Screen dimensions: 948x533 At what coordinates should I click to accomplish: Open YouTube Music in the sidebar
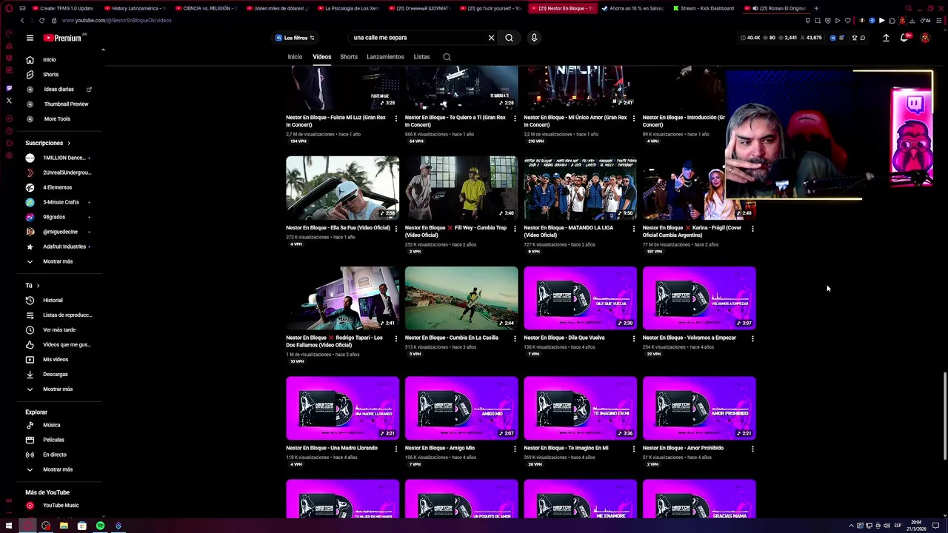[59, 506]
